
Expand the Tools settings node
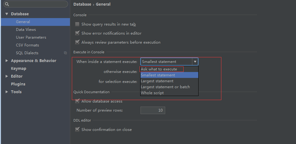[7, 92]
